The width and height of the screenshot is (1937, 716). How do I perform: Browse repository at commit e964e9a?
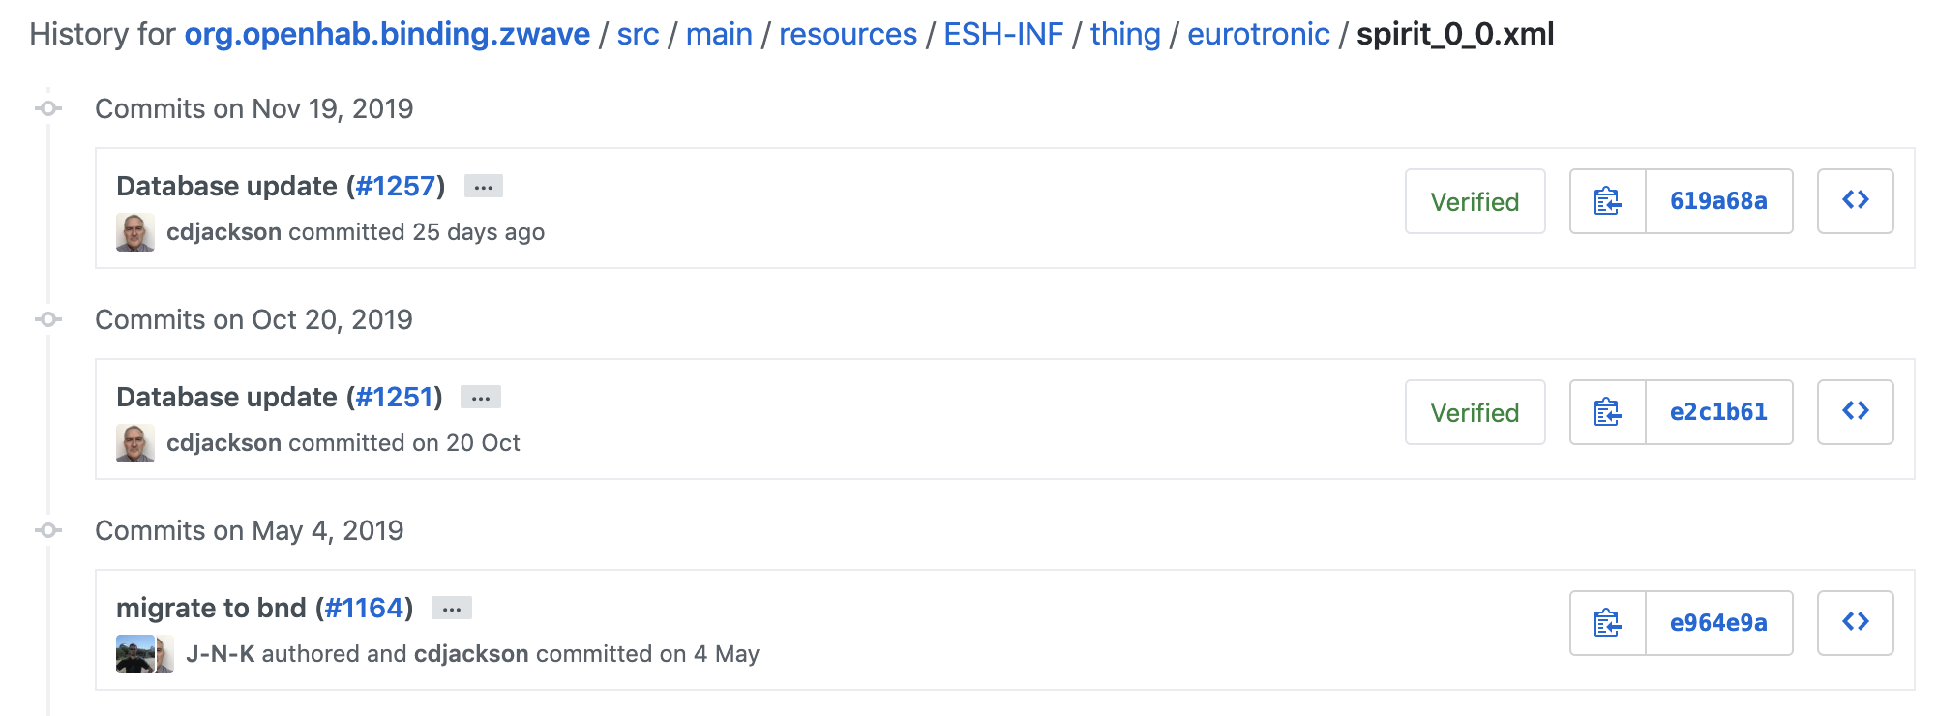click(x=1855, y=623)
